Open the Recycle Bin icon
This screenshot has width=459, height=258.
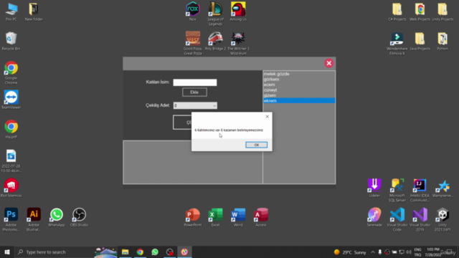(x=11, y=41)
